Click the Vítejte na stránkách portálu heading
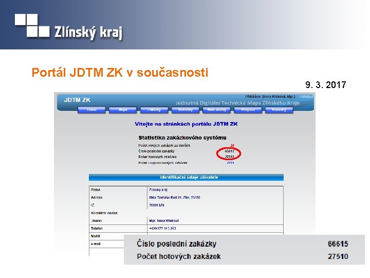The height and width of the screenshot is (278, 370). coord(186,124)
